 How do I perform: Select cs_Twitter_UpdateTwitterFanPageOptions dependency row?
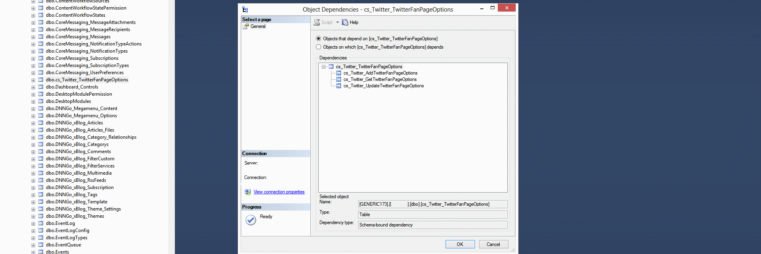pos(384,86)
